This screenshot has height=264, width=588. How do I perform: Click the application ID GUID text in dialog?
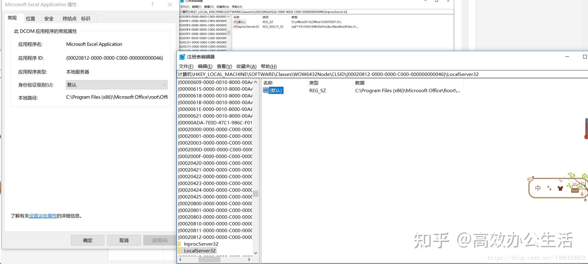pyautogui.click(x=115, y=58)
